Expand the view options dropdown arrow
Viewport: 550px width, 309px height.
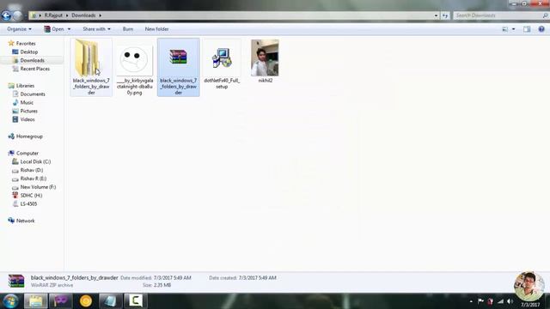(x=514, y=29)
